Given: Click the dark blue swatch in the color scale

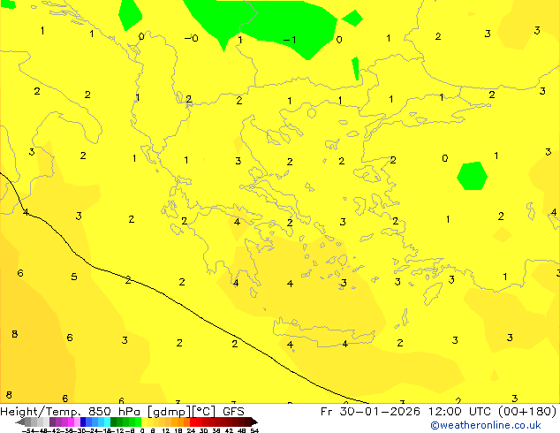Looking at the screenshot, I should click(x=83, y=422).
